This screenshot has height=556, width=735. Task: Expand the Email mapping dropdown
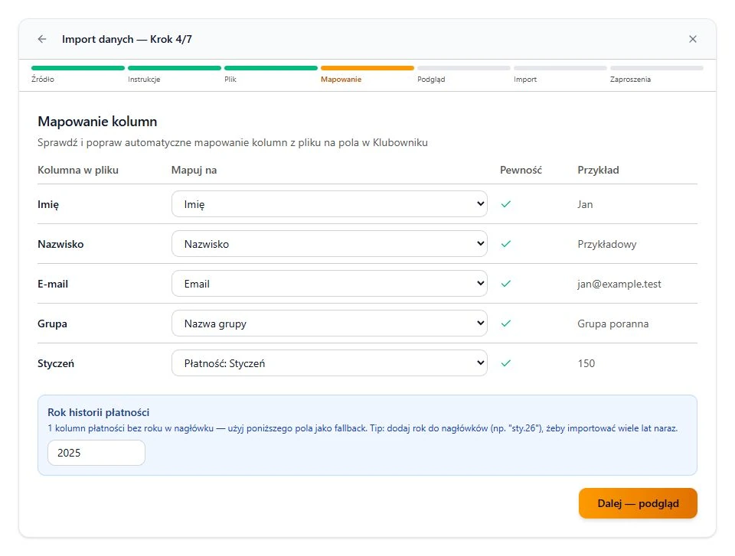click(x=329, y=284)
